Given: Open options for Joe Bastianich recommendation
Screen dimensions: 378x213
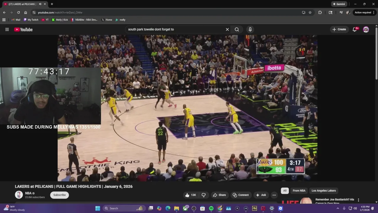Looking at the screenshot, I should [x=359, y=200].
